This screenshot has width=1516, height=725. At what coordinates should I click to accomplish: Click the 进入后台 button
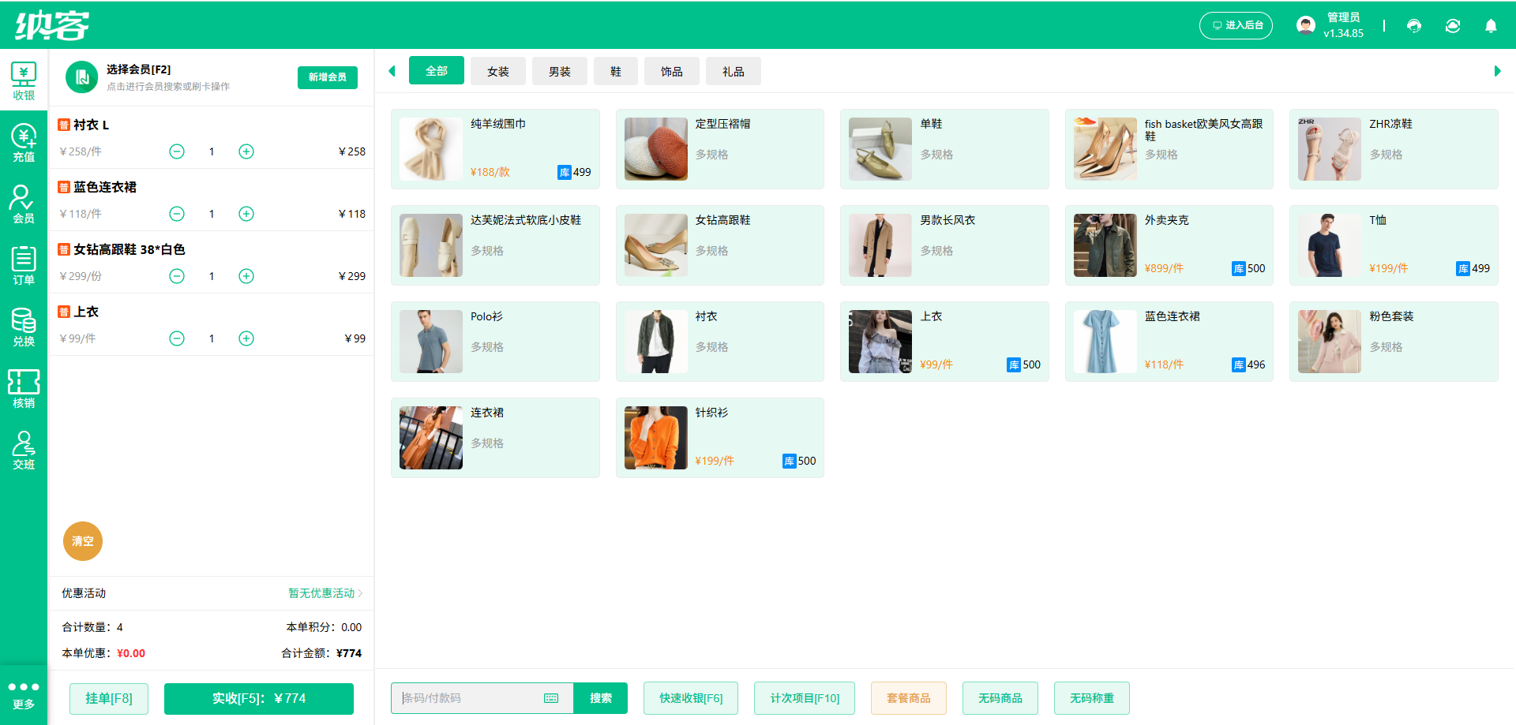[x=1236, y=25]
